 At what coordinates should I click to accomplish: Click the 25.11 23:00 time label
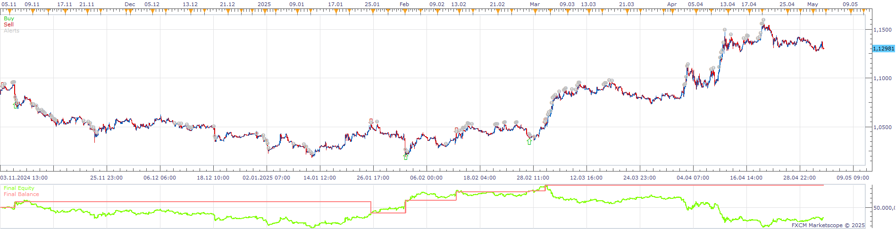click(x=107, y=178)
